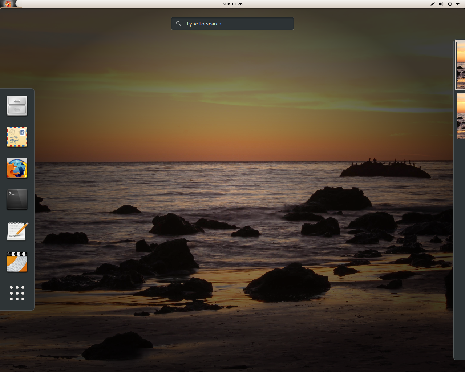This screenshot has width=465, height=372.
Task: Launch the mail envelope application
Action: [x=17, y=137]
